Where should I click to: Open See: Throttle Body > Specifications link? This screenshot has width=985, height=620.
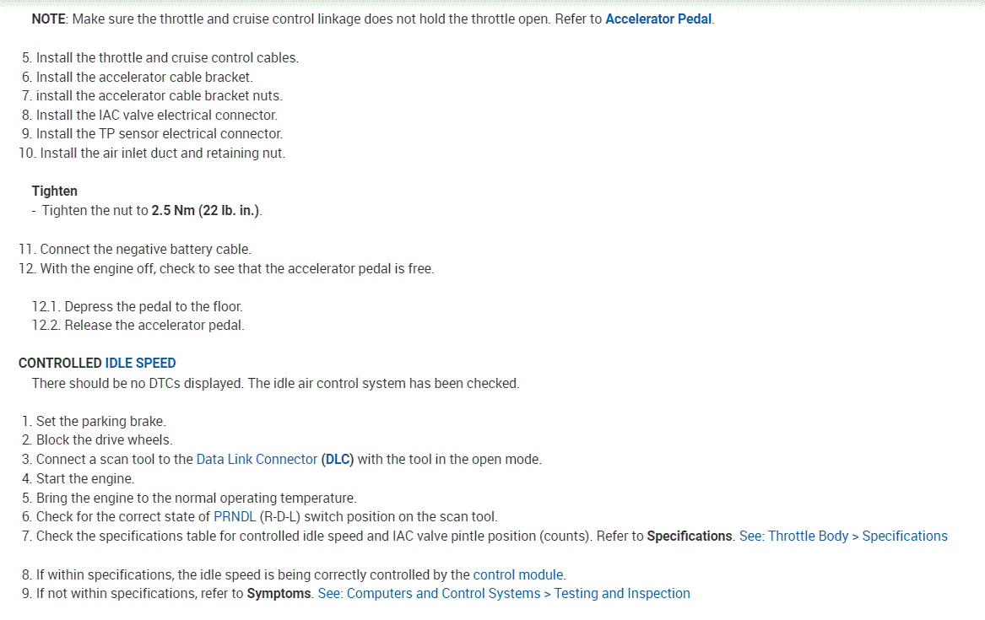pyautogui.click(x=843, y=536)
